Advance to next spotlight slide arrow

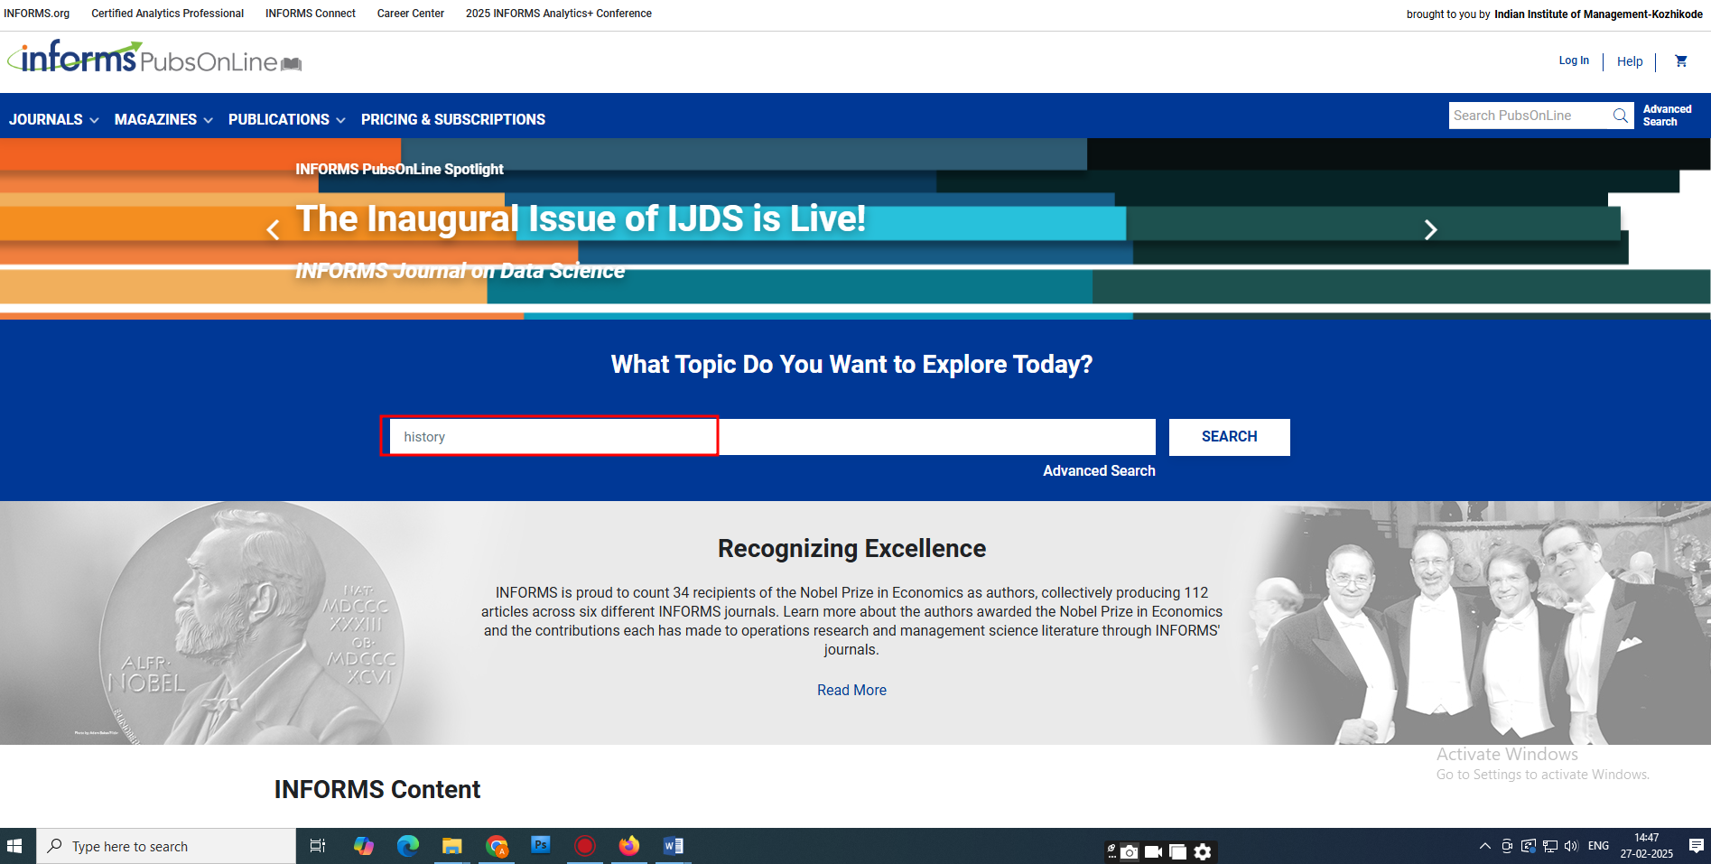point(1430,230)
